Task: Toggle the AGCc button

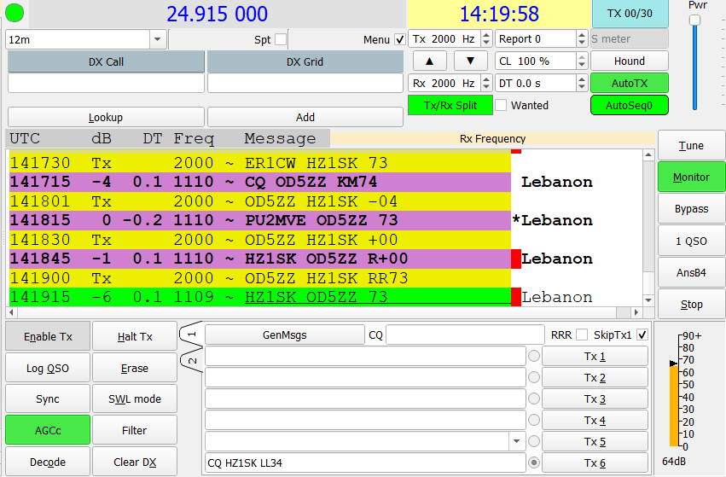Action: tap(48, 430)
